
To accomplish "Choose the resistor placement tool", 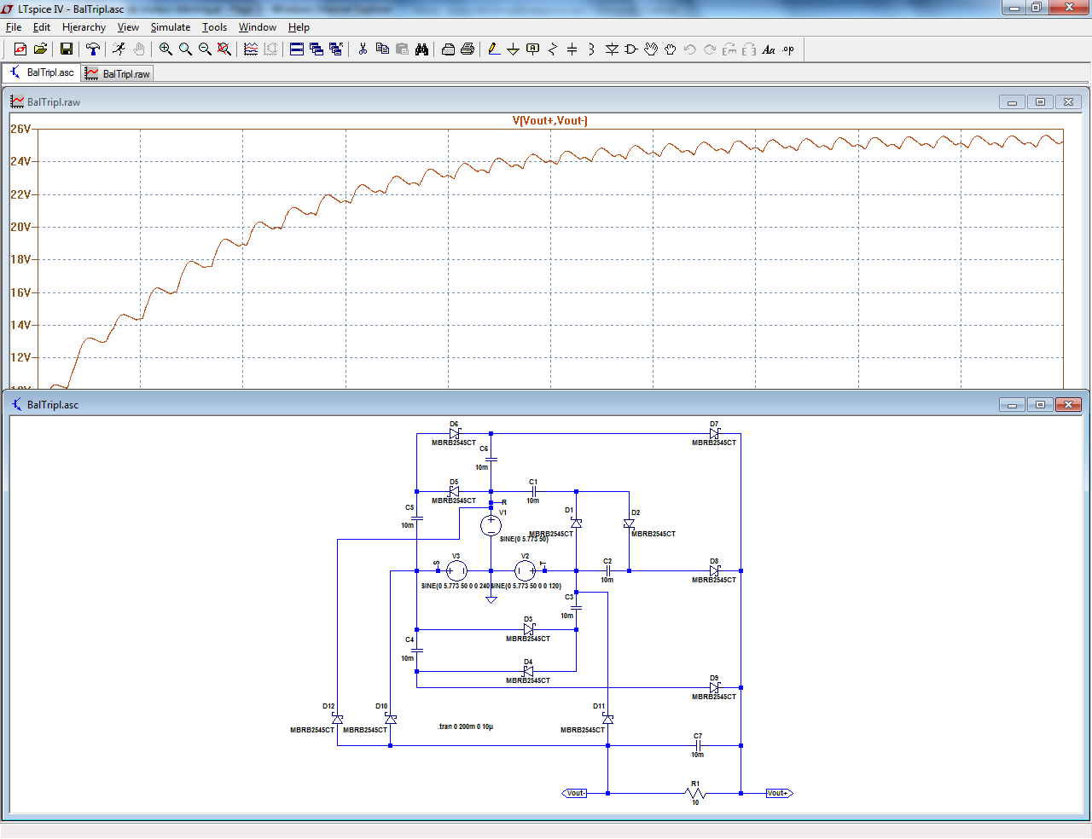I will click(x=552, y=49).
